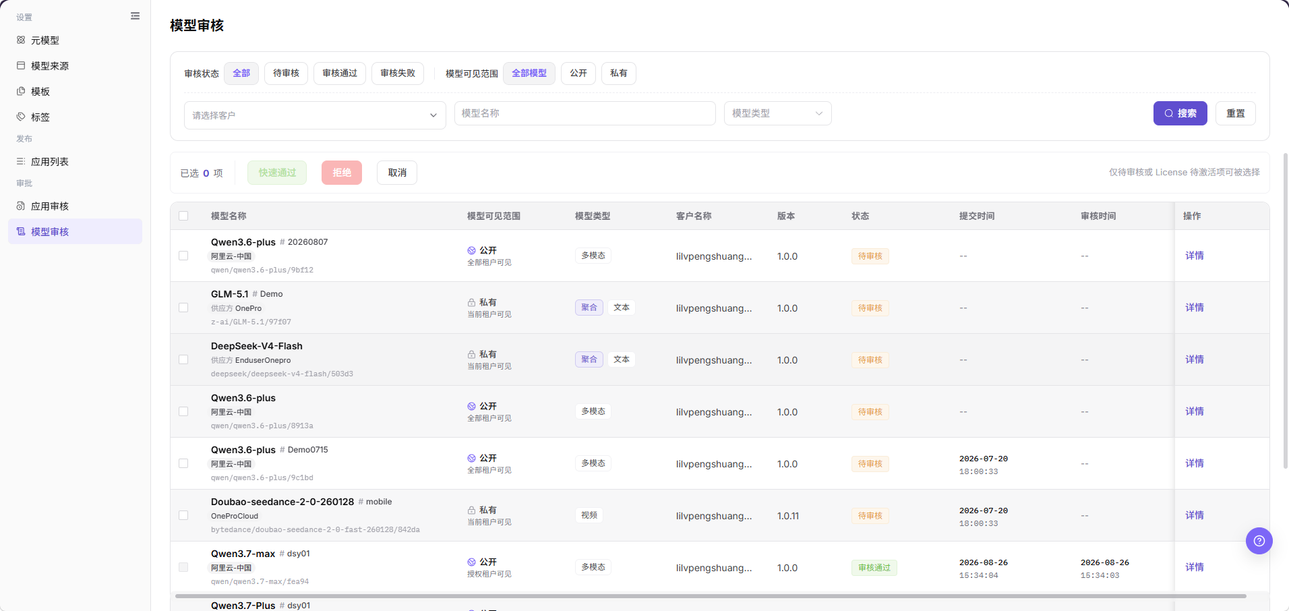The width and height of the screenshot is (1289, 611).
Task: Open 详情 for qwen3.6-plus/8913a row
Action: (1195, 411)
